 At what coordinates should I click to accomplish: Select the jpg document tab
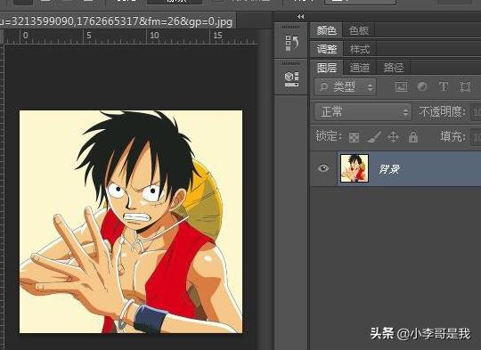pyautogui.click(x=118, y=20)
